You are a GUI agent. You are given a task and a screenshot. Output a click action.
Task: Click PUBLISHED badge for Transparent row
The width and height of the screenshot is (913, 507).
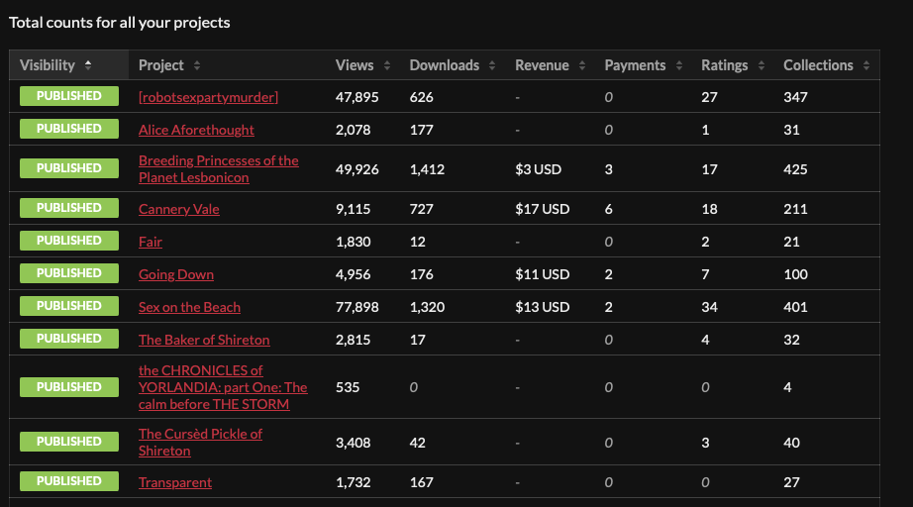[x=68, y=481]
